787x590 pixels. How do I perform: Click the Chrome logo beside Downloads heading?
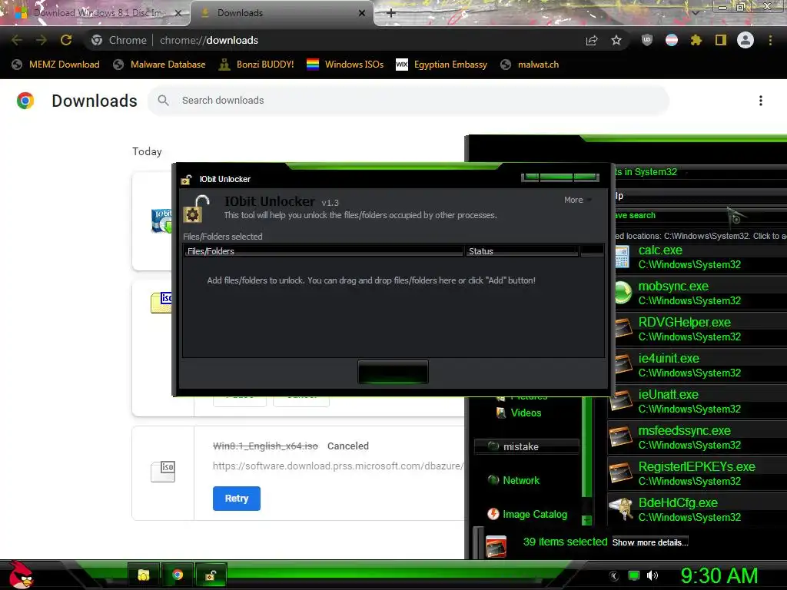click(25, 101)
